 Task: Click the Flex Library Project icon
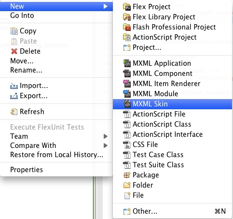tap(127, 17)
